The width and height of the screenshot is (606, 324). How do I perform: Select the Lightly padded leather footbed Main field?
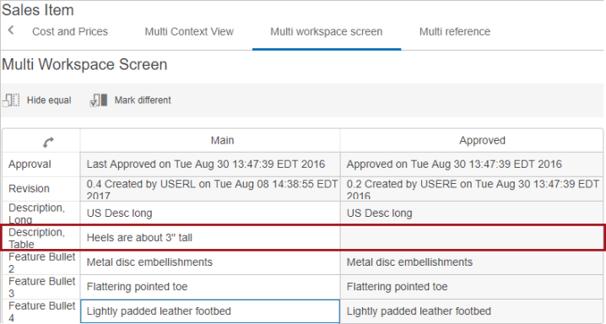point(210,311)
